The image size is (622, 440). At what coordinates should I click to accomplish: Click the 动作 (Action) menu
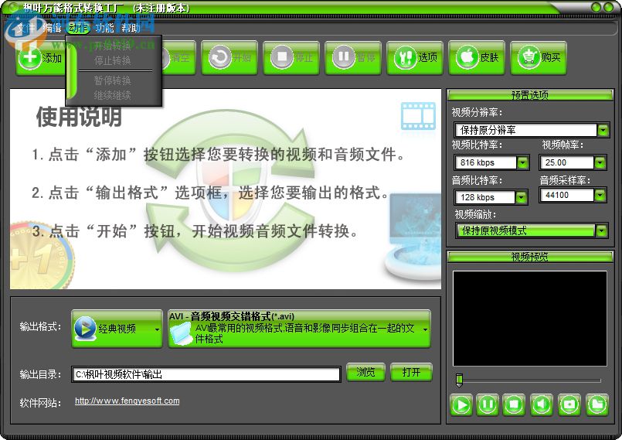(78, 28)
